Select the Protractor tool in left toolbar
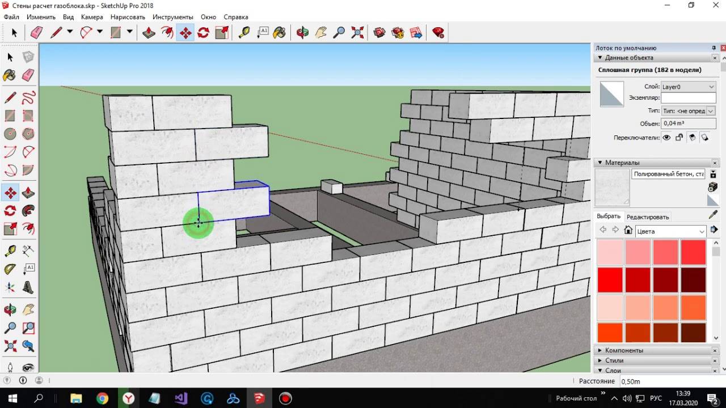Image resolution: width=726 pixels, height=408 pixels. pos(10,269)
